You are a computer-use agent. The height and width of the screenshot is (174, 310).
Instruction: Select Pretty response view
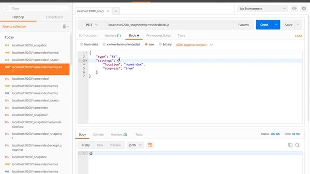click(x=86, y=145)
